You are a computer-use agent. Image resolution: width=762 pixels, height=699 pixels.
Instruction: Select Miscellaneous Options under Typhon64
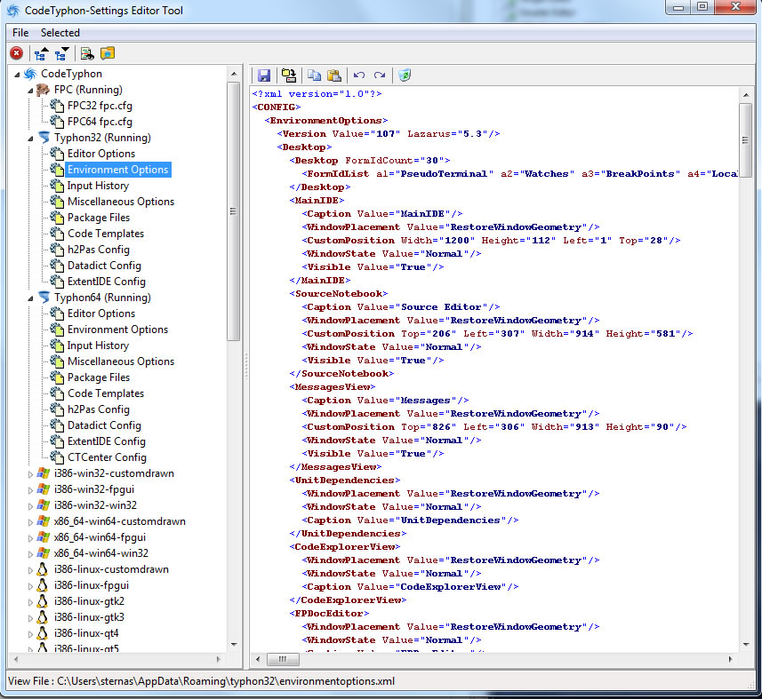(121, 361)
